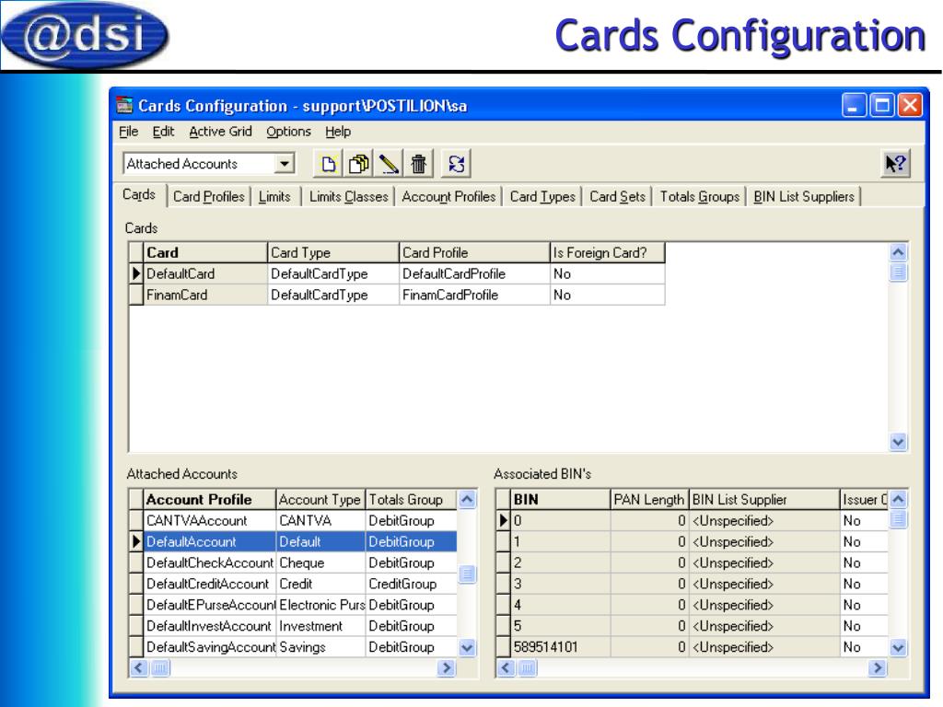
Task: Click the Account Profile column header
Action: (209, 500)
